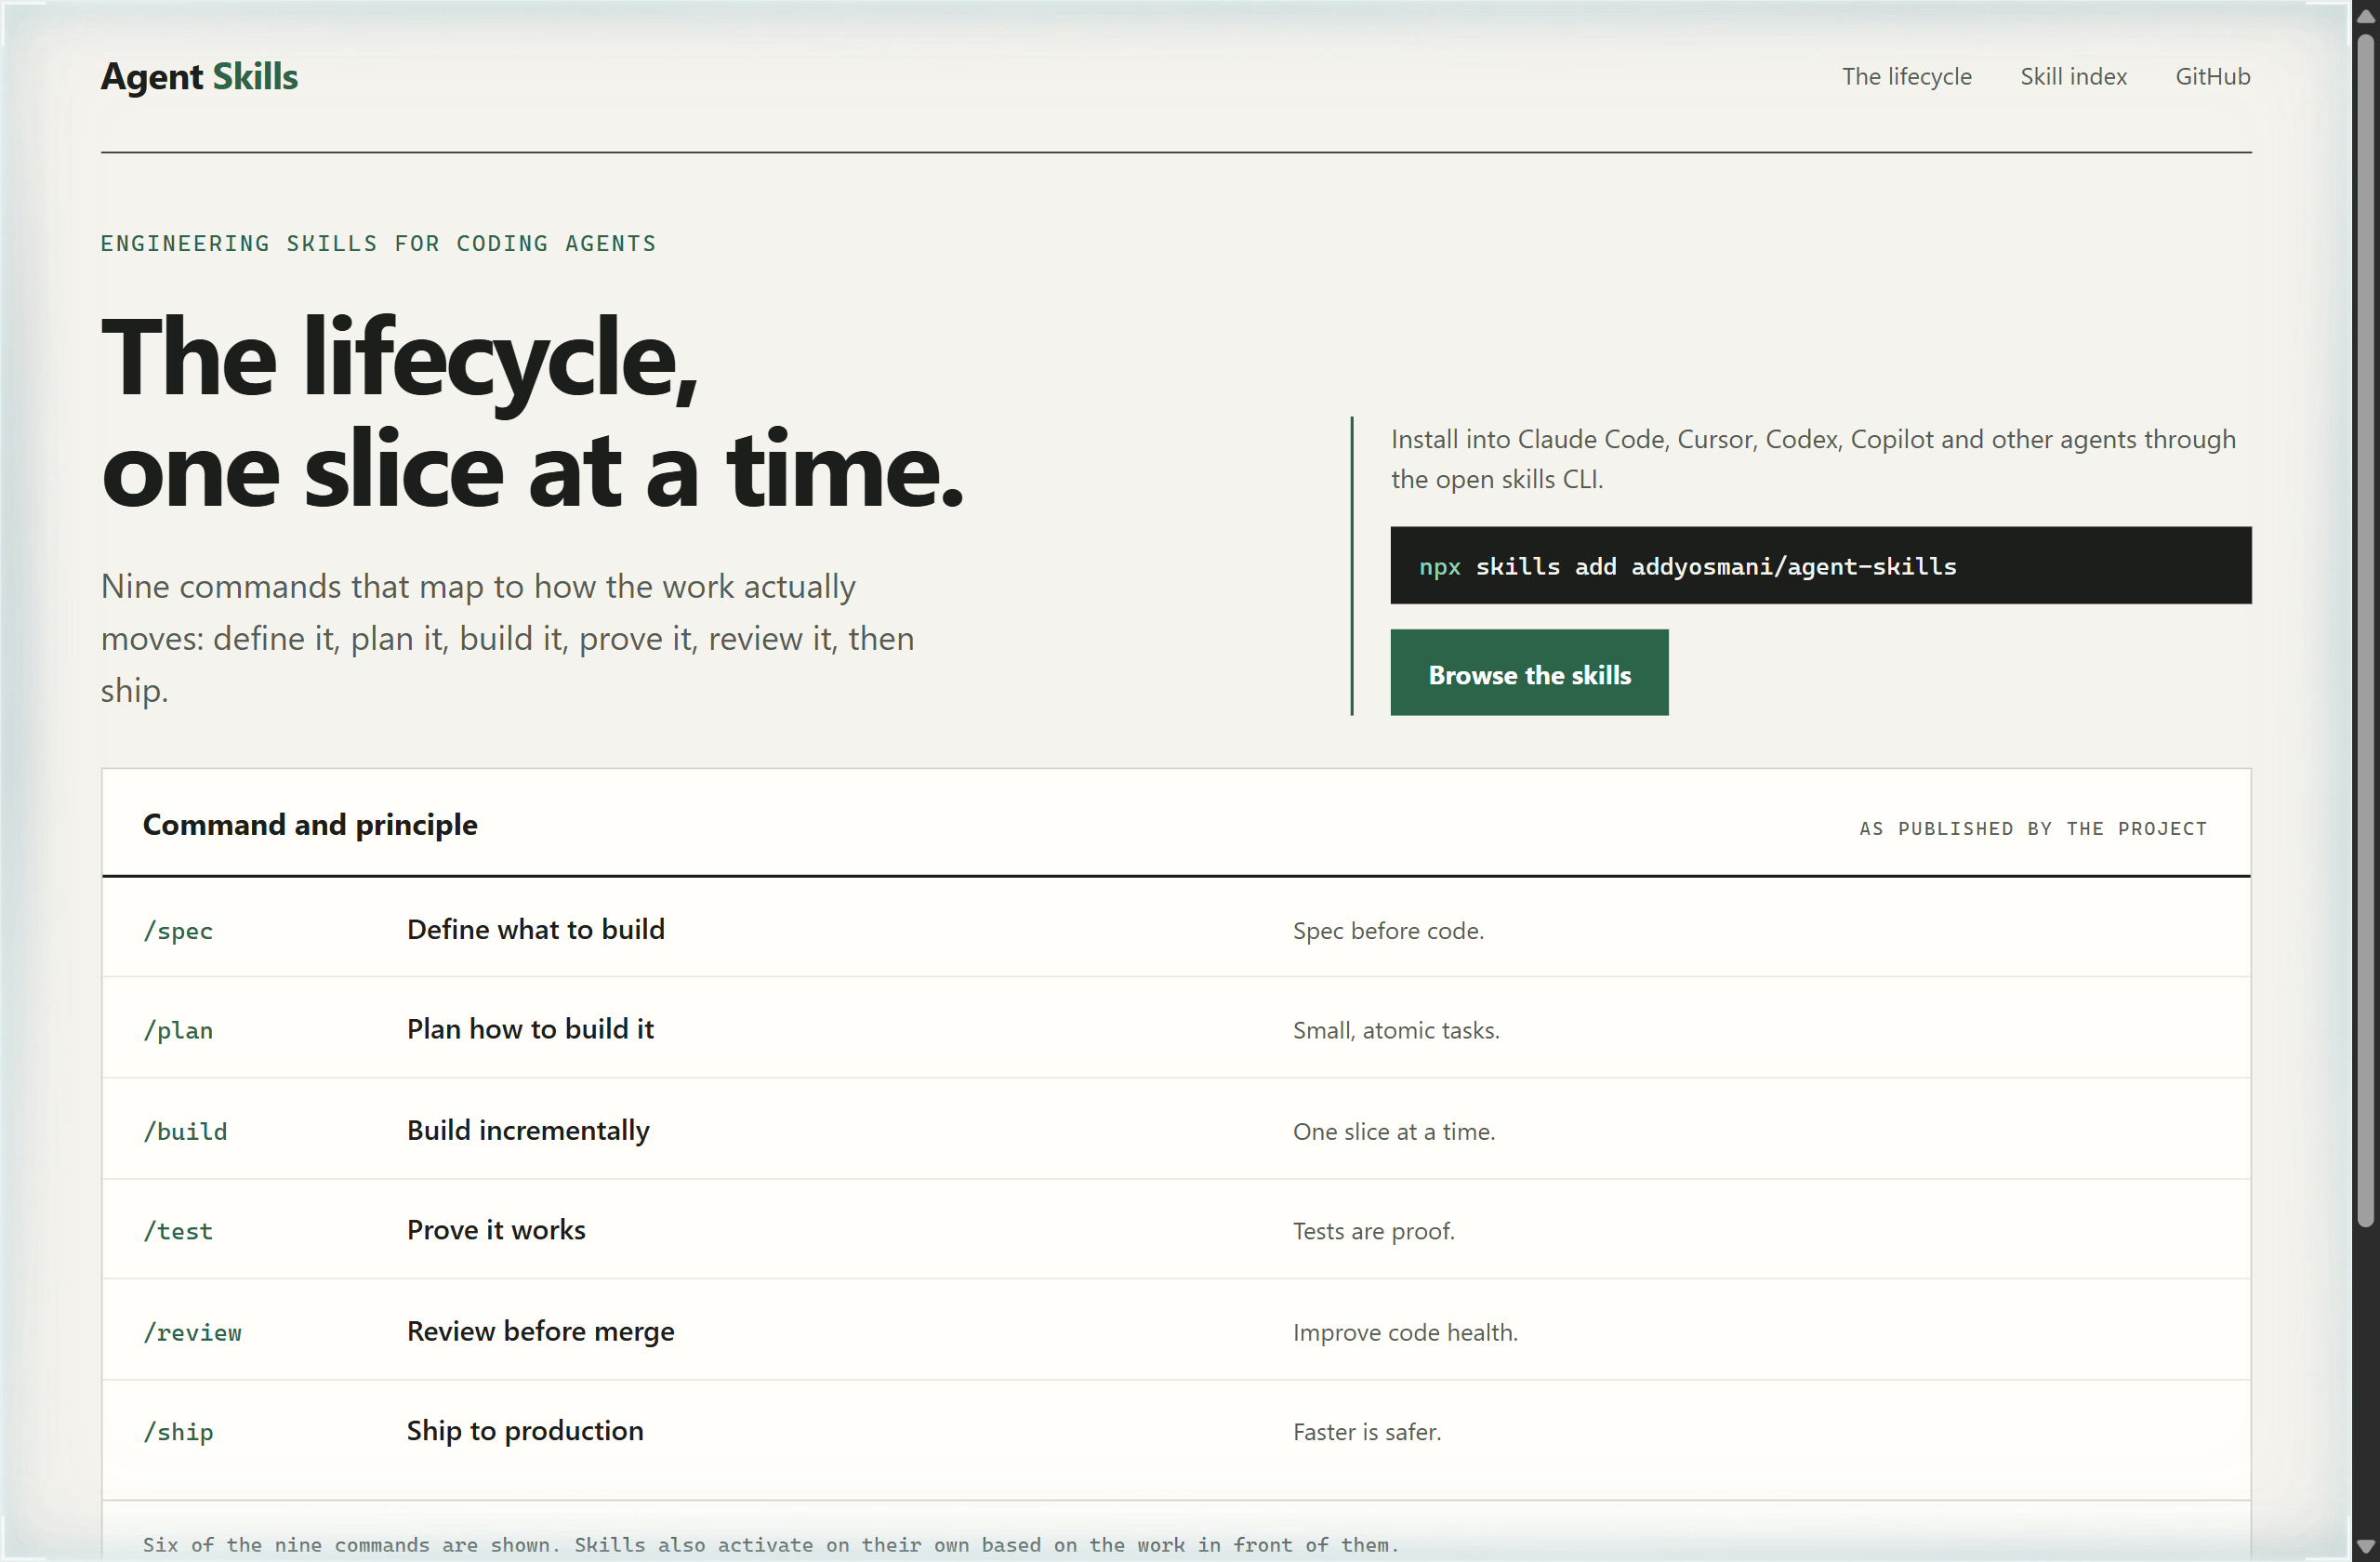Click the scrollbar down arrow
Image resolution: width=2380 pixels, height=1562 pixels.
coord(2365,1546)
